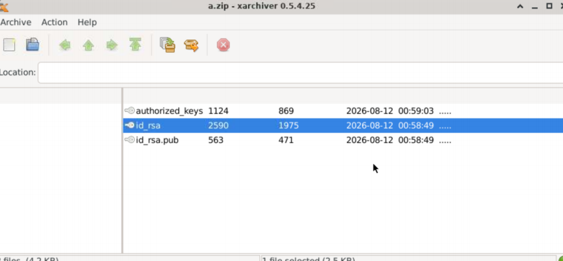Screen dimensions: 563x261
Task: Click size value 2590 in id_rsa row
Action: 218,126
